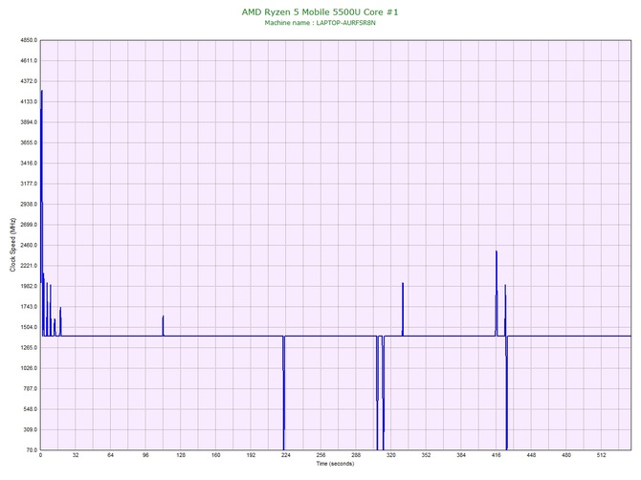This screenshot has width=641, height=480.
Task: Click the 448 tick label on time axis
Action: (531, 455)
